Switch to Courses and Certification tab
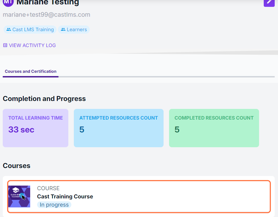 [30, 71]
